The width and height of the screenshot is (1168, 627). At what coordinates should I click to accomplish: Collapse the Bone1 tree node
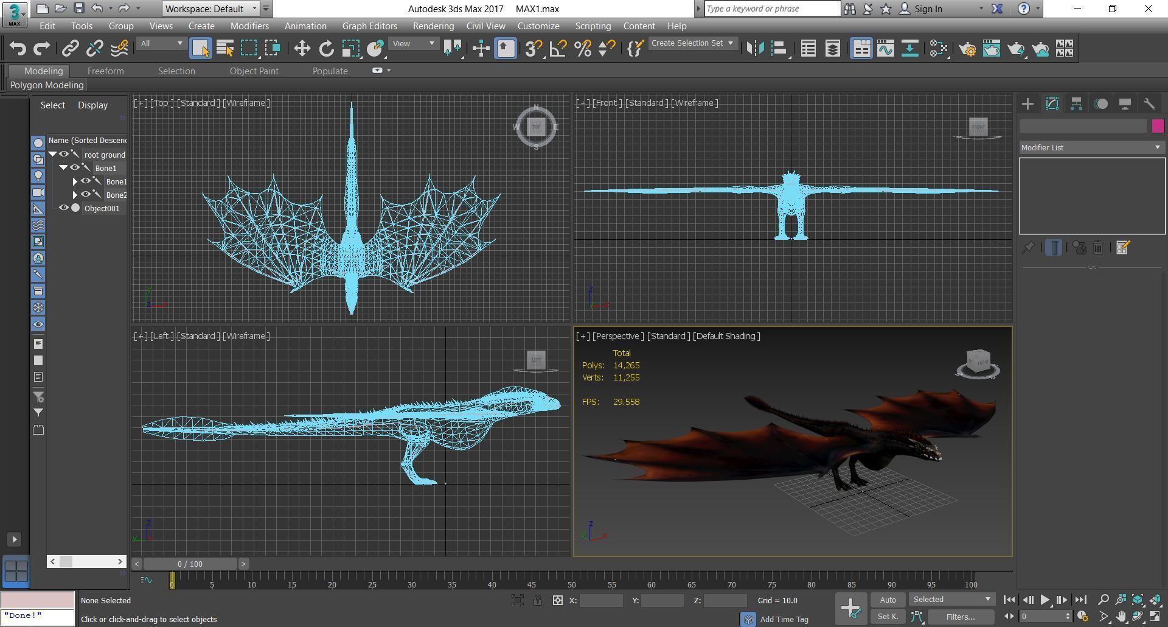point(63,168)
